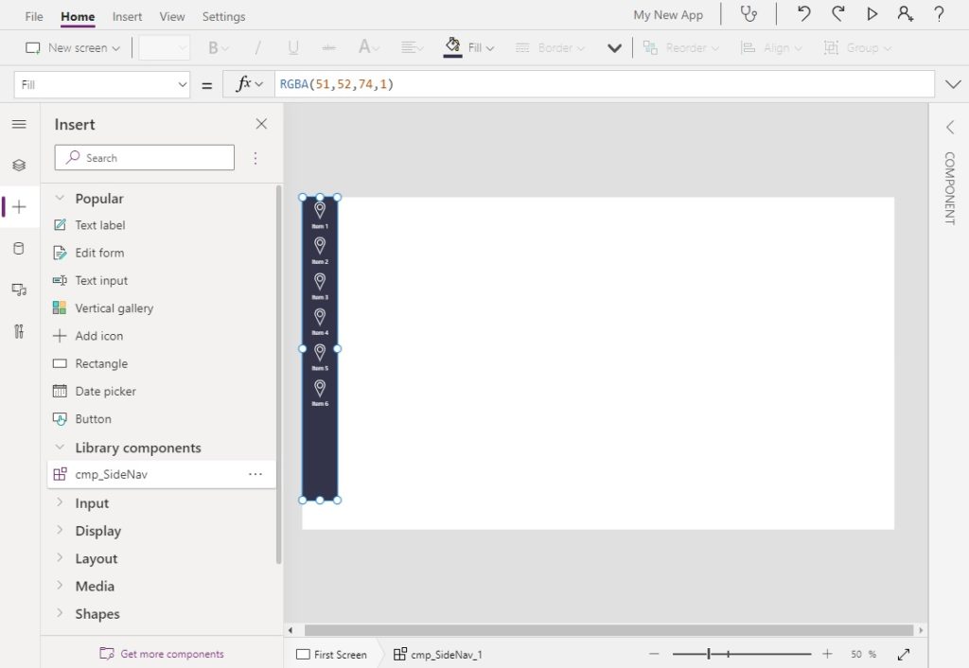Click the Search components field
Viewport: 969px width, 668px height.
pos(145,158)
